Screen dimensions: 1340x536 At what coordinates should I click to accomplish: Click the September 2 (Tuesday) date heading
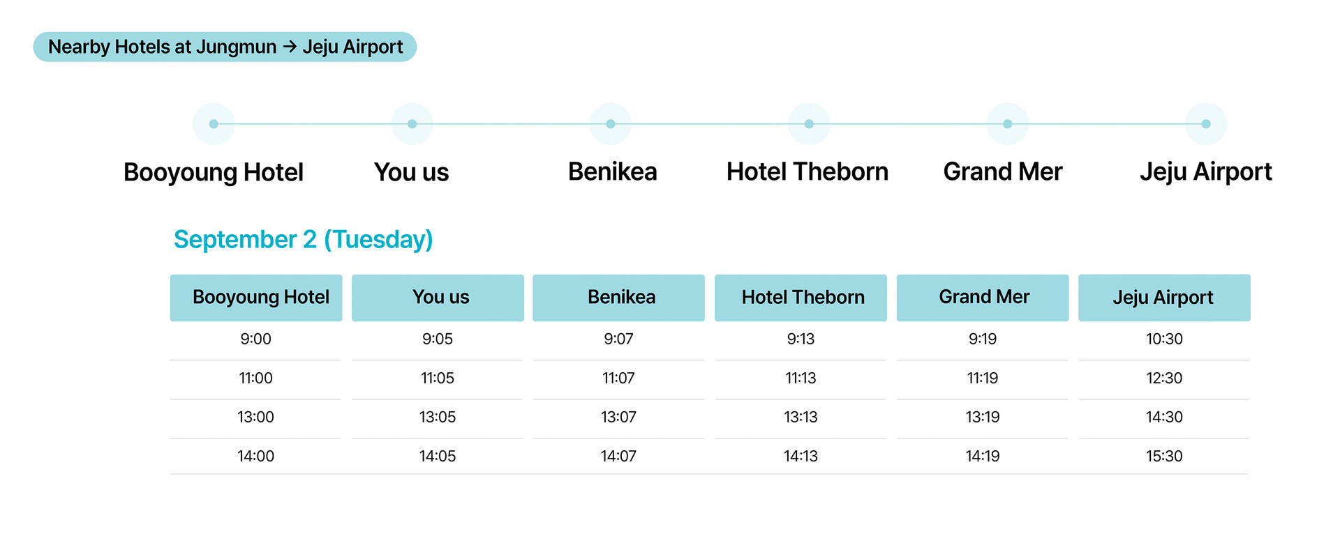(x=303, y=239)
